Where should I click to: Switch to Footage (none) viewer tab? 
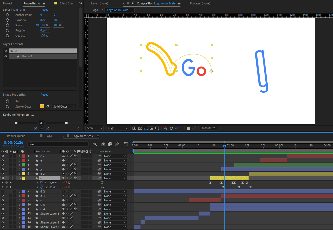(x=200, y=3)
